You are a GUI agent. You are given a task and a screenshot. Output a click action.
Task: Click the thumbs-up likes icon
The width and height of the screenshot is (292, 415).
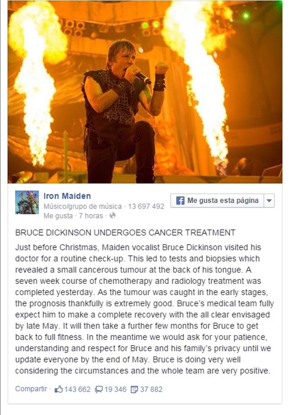(58, 389)
